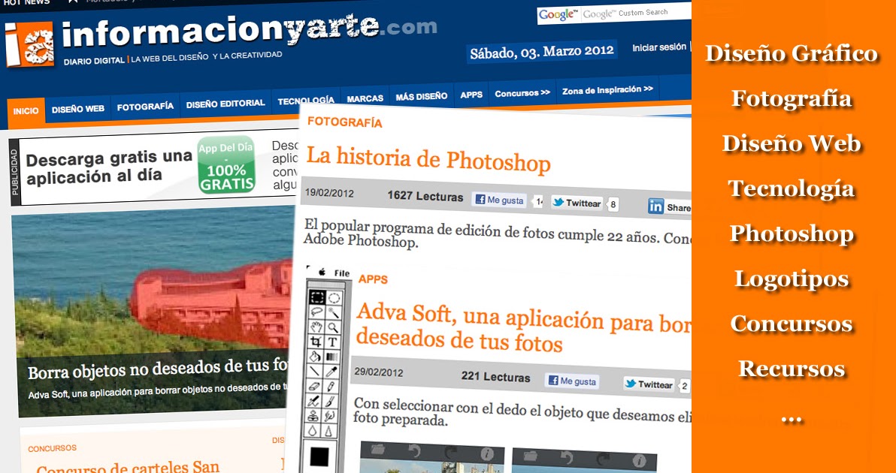The width and height of the screenshot is (896, 473).
Task: Go to the INICIO tab
Action: pos(26,111)
